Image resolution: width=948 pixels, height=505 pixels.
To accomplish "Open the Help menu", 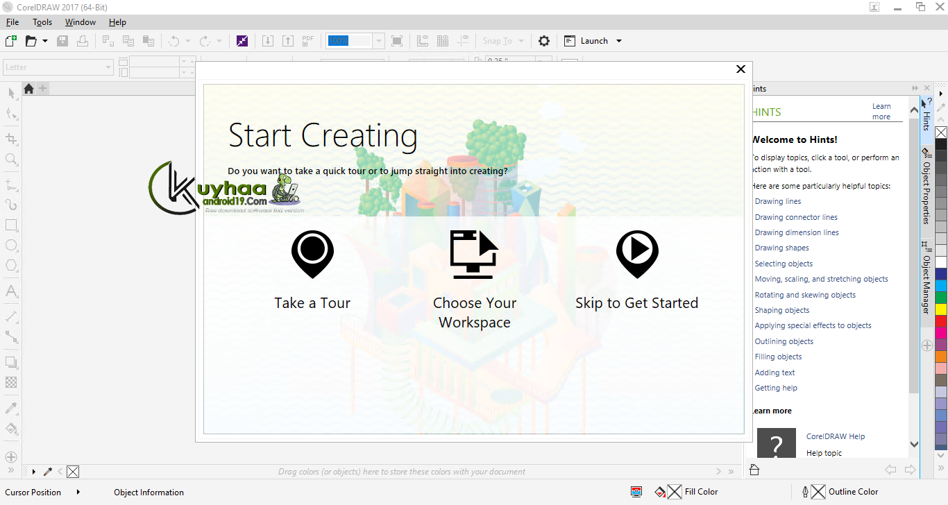I will [117, 22].
